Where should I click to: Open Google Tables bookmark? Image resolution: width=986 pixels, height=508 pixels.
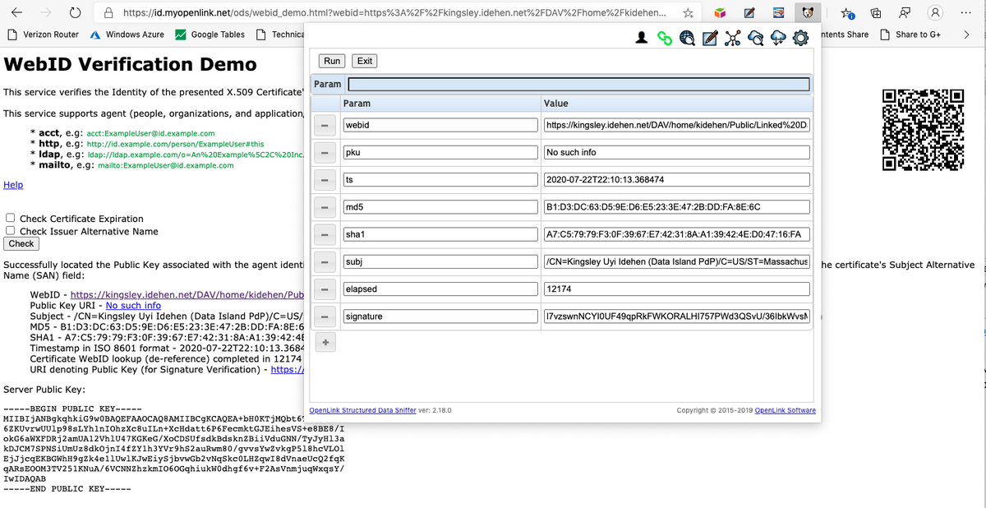pyautogui.click(x=210, y=35)
